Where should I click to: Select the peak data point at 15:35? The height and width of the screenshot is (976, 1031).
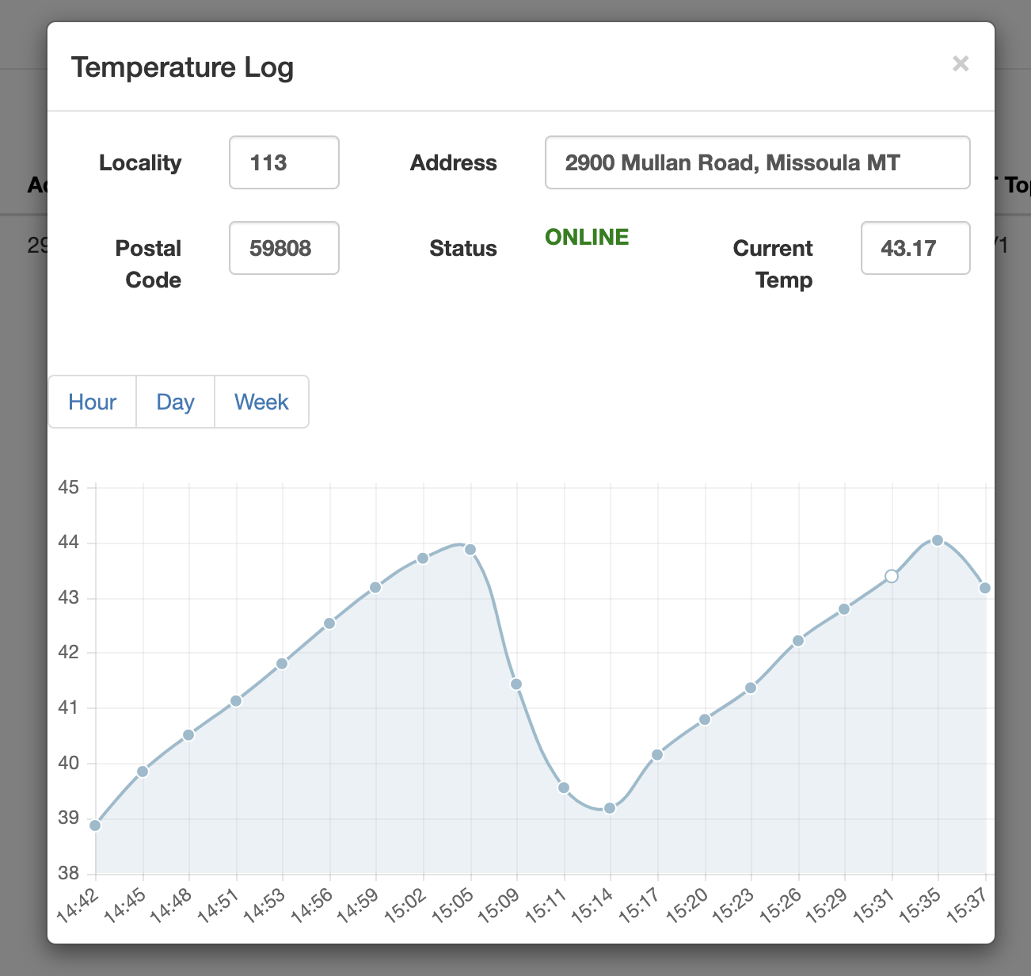[938, 540]
